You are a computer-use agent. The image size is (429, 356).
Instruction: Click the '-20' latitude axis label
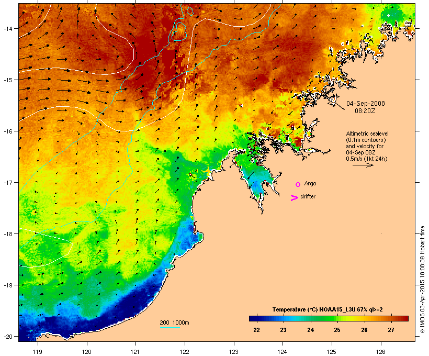pos(7,337)
